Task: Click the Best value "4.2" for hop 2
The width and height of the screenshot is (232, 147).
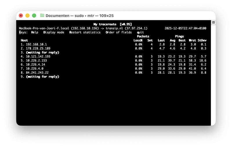Action: click(x=183, y=49)
